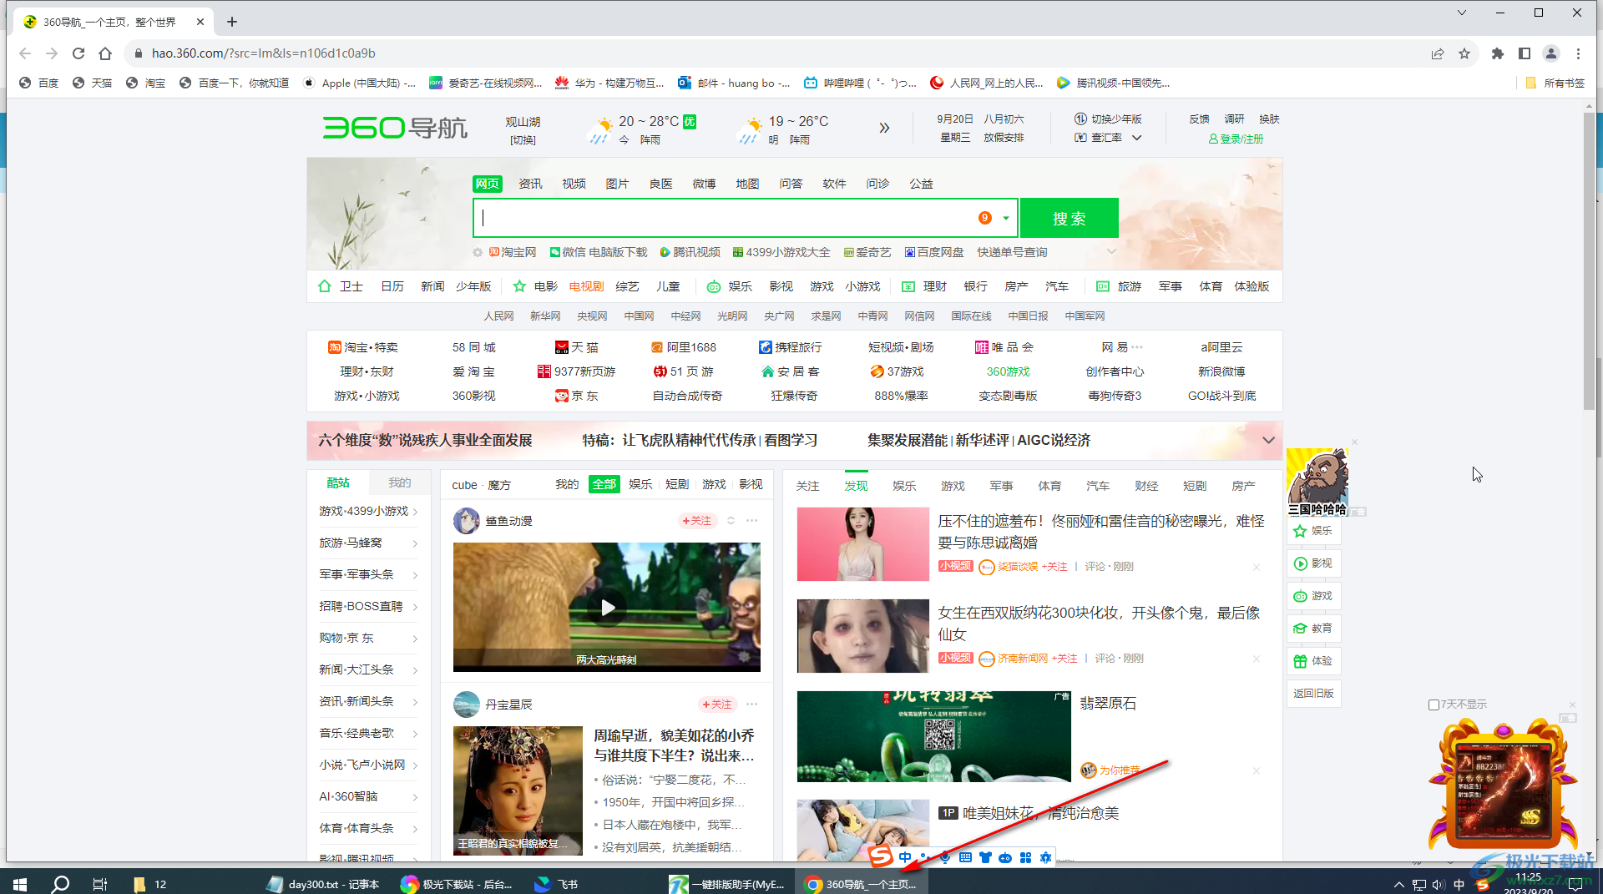Viewport: 1603px width, 894px height.
Task: Follow 丹宝星辰 with the +关注 button
Action: (x=717, y=705)
